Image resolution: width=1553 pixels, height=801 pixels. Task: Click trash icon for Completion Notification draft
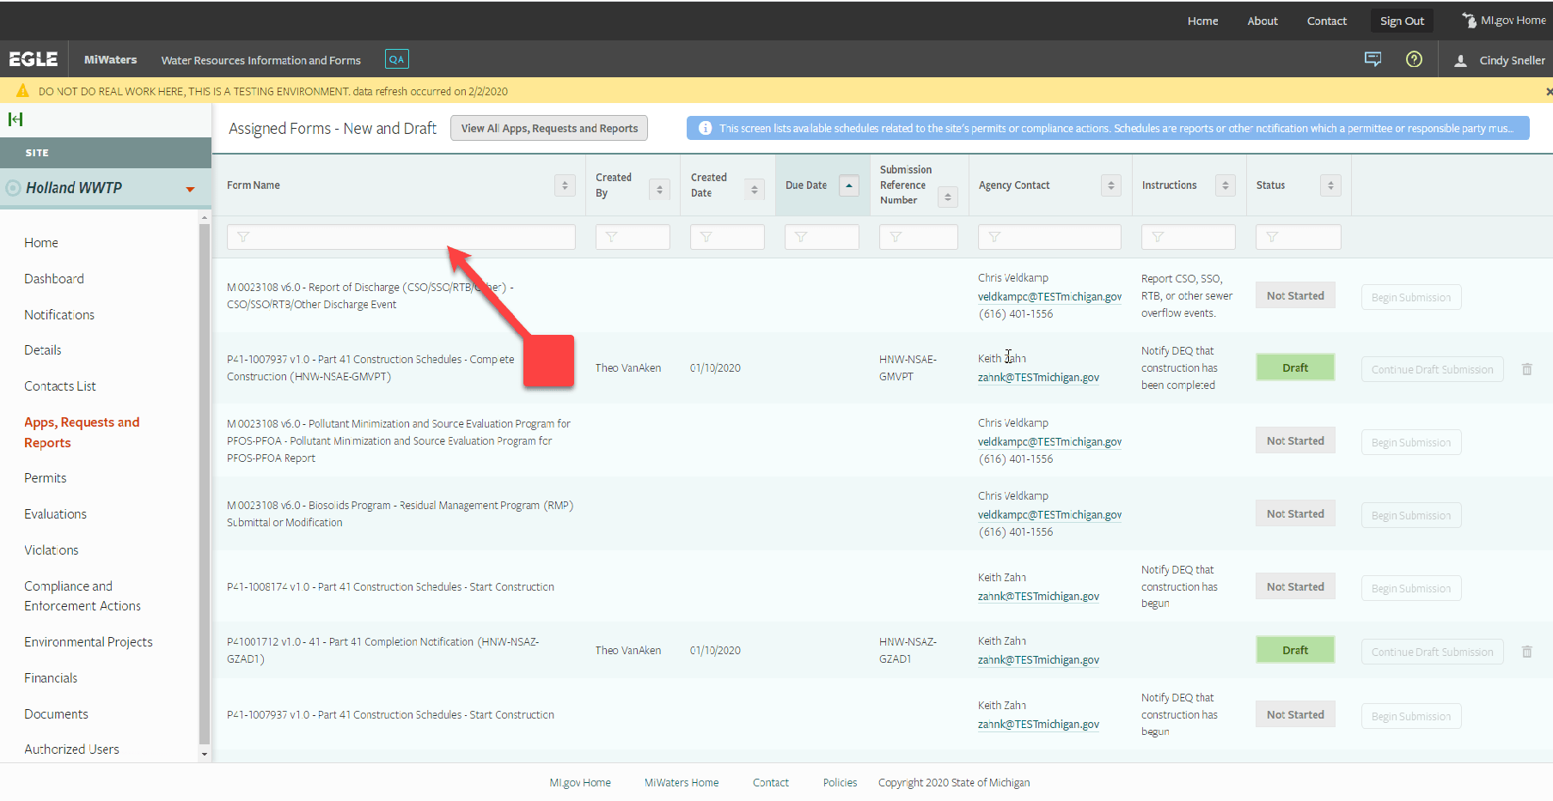pyautogui.click(x=1527, y=652)
